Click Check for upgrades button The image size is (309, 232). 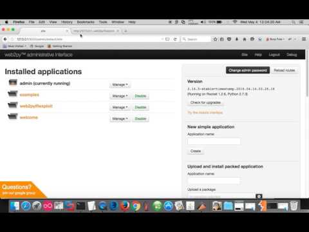point(205,102)
